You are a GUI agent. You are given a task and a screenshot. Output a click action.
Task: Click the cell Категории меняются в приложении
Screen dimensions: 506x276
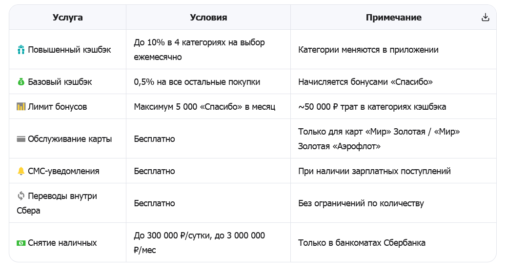393,50
